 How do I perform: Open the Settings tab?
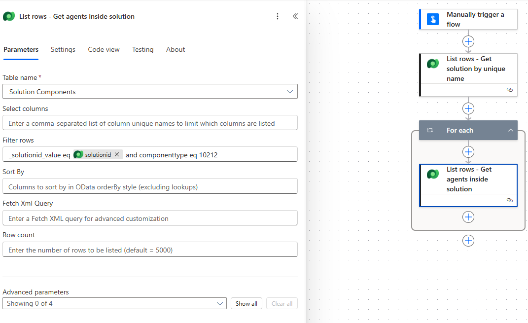63,49
